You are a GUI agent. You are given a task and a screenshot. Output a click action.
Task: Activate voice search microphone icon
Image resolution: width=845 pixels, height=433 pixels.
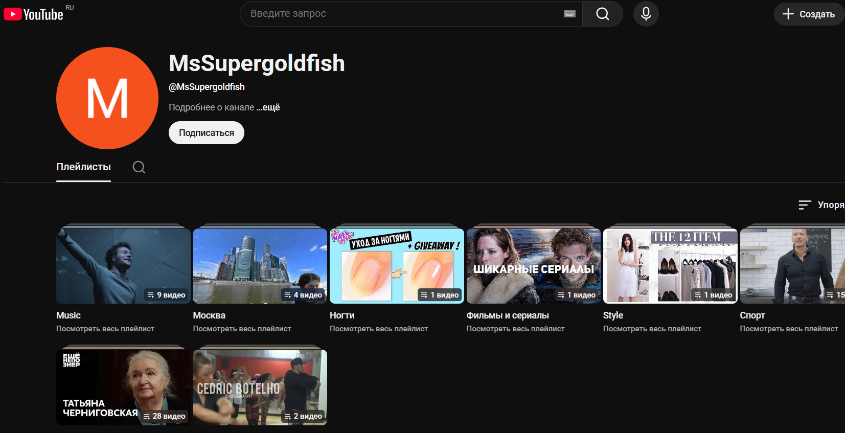point(646,14)
